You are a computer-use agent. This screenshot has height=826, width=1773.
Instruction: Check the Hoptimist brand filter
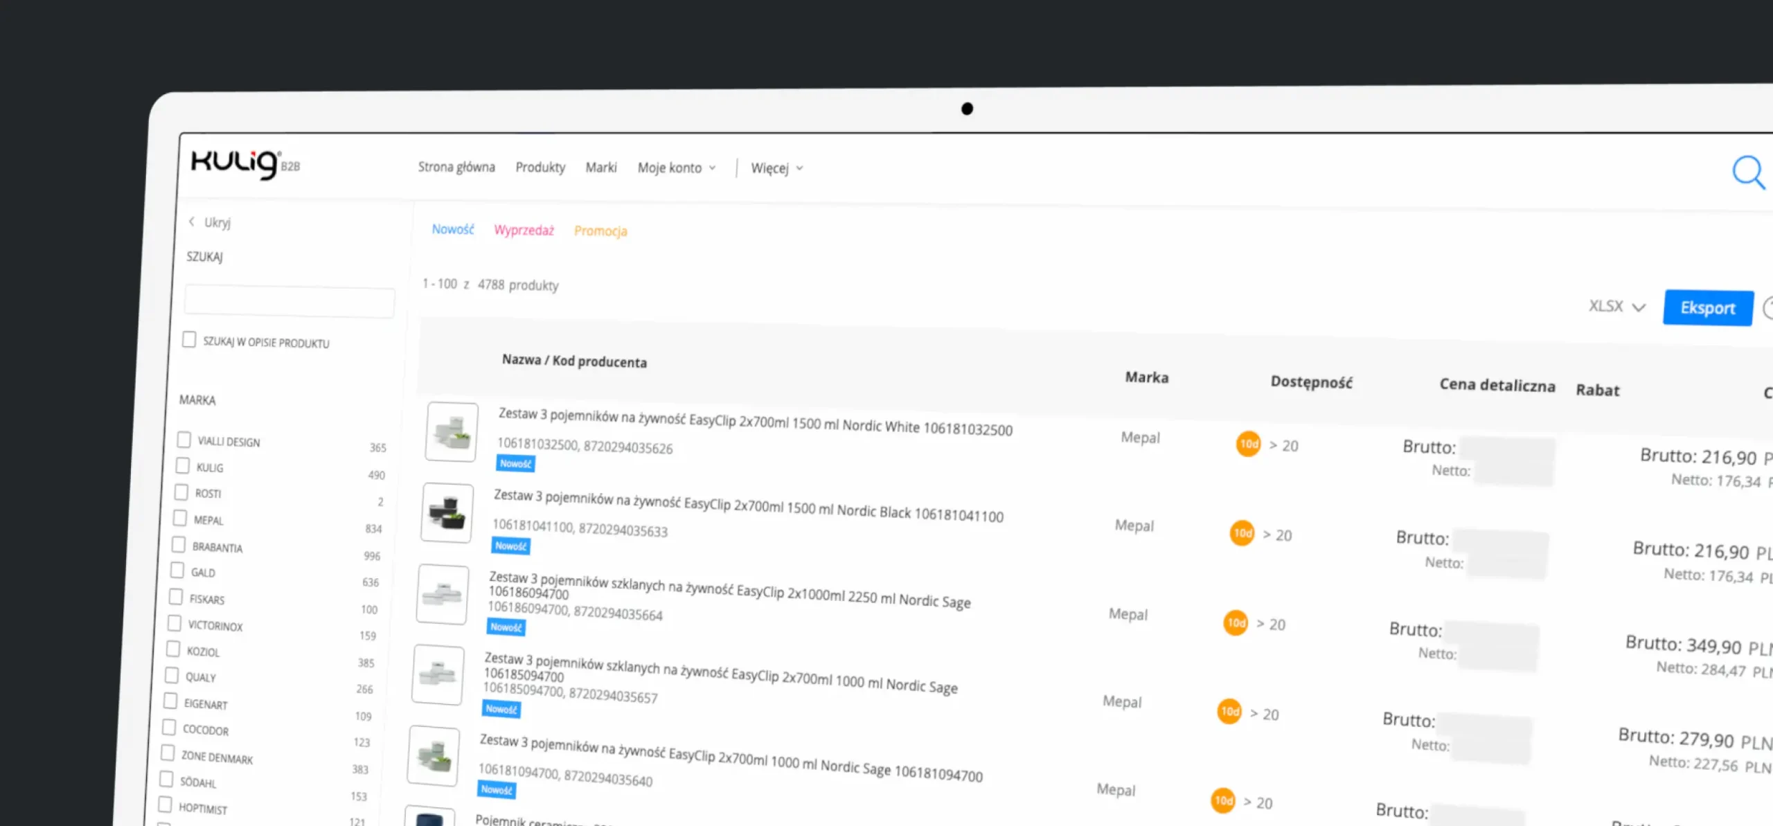(164, 805)
